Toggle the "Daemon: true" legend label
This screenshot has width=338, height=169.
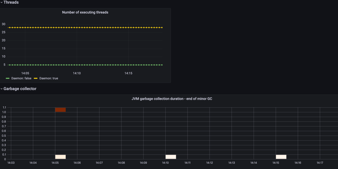tap(49, 78)
